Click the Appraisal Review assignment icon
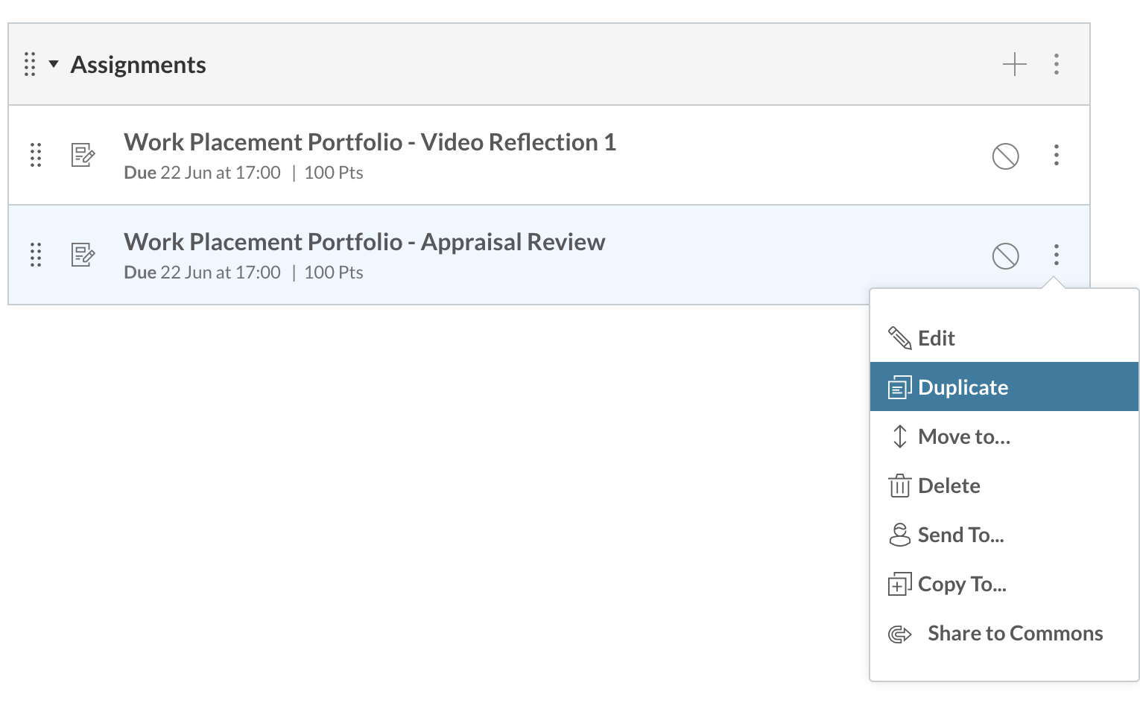 click(83, 255)
